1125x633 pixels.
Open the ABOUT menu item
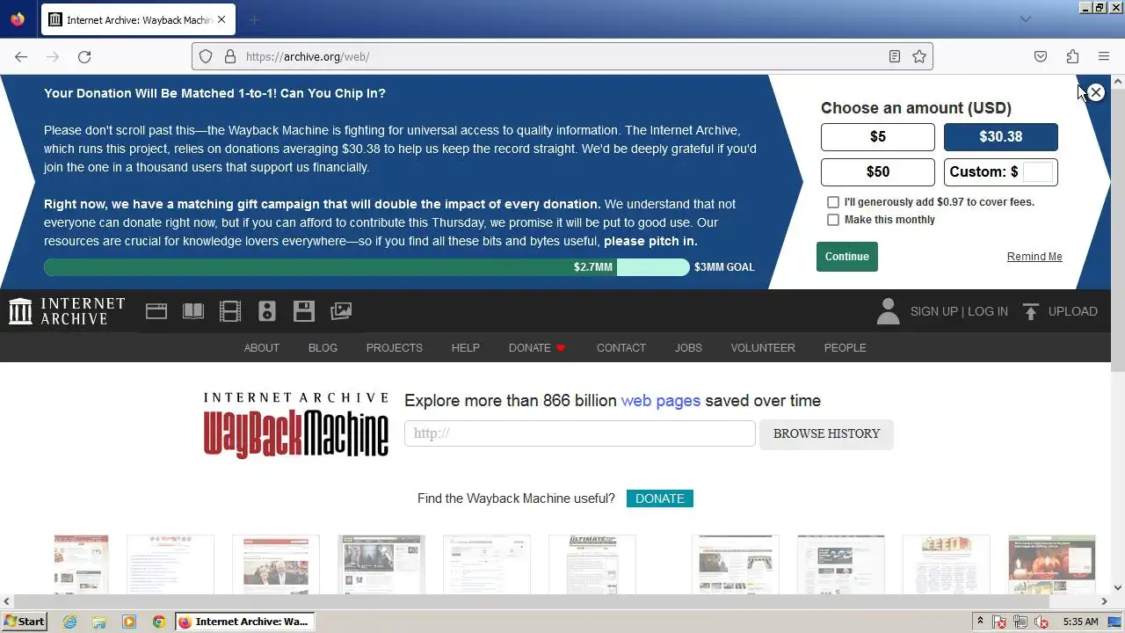click(262, 348)
